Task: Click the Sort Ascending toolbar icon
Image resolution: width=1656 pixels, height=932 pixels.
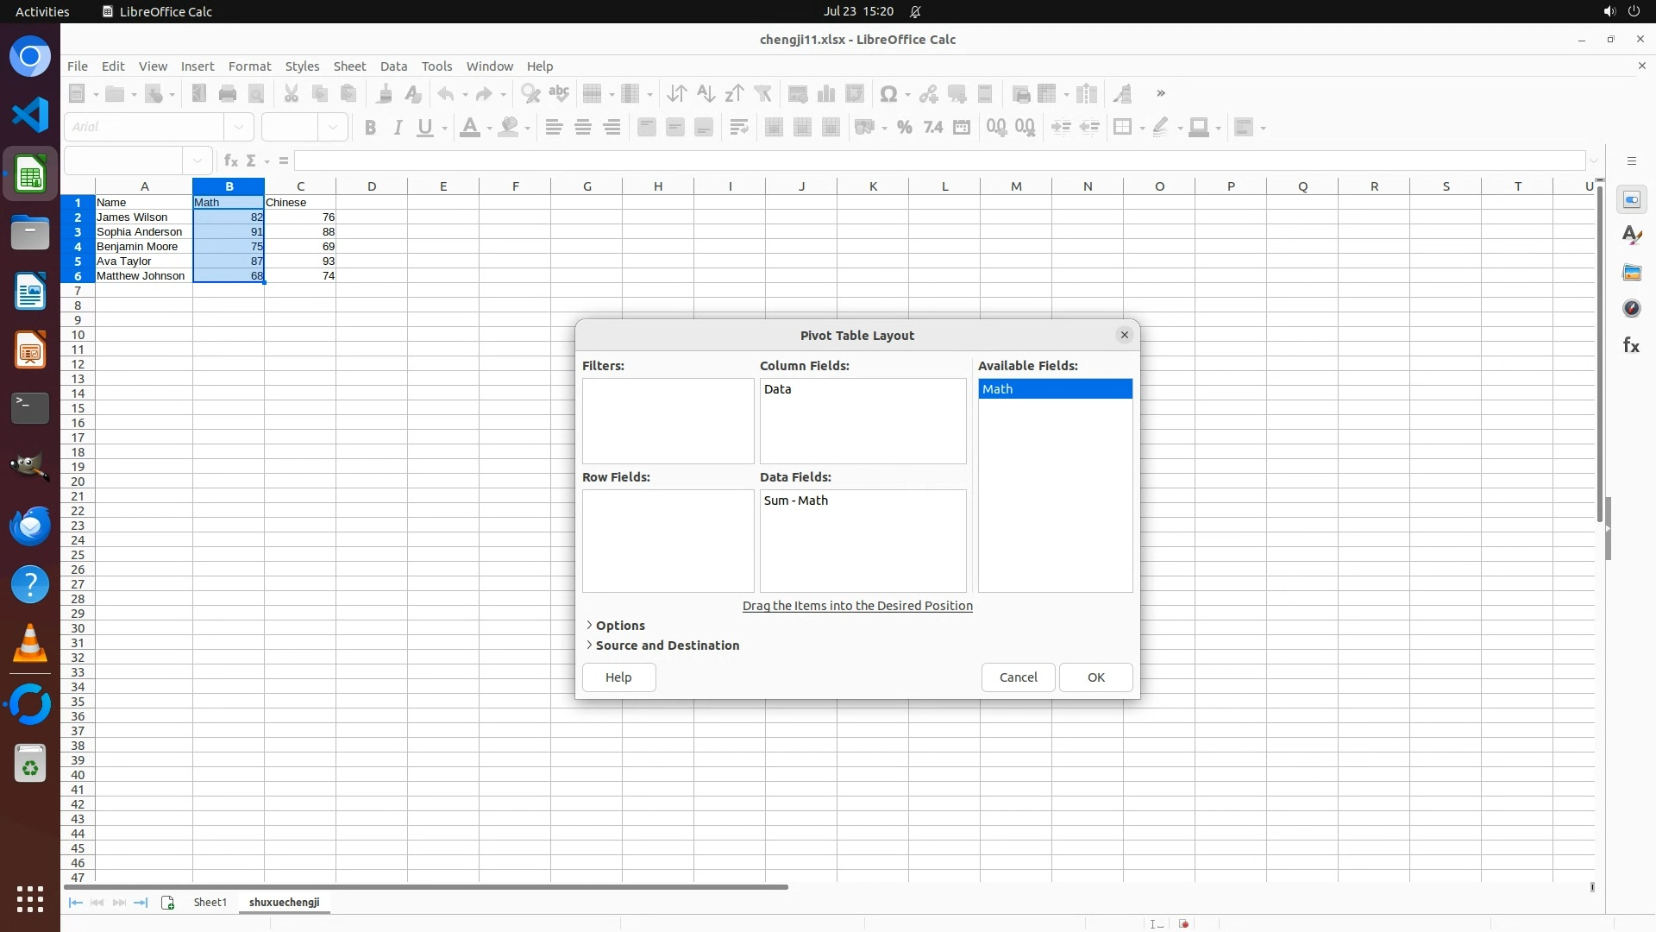Action: [706, 94]
